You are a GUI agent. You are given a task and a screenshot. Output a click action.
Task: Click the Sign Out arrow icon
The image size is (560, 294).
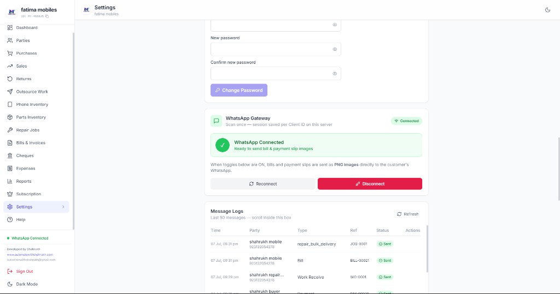tap(10, 271)
